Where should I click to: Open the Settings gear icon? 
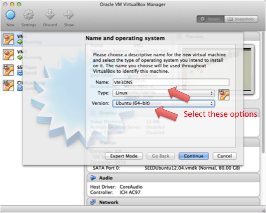point(28,15)
